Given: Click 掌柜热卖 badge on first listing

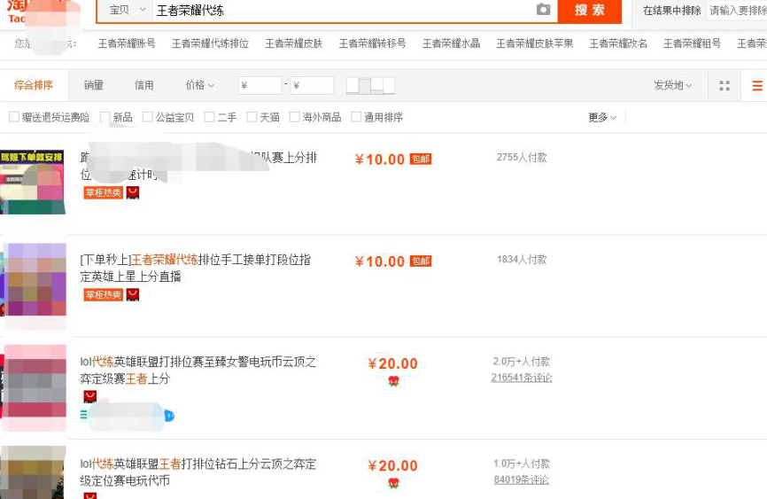Looking at the screenshot, I should [x=104, y=192].
